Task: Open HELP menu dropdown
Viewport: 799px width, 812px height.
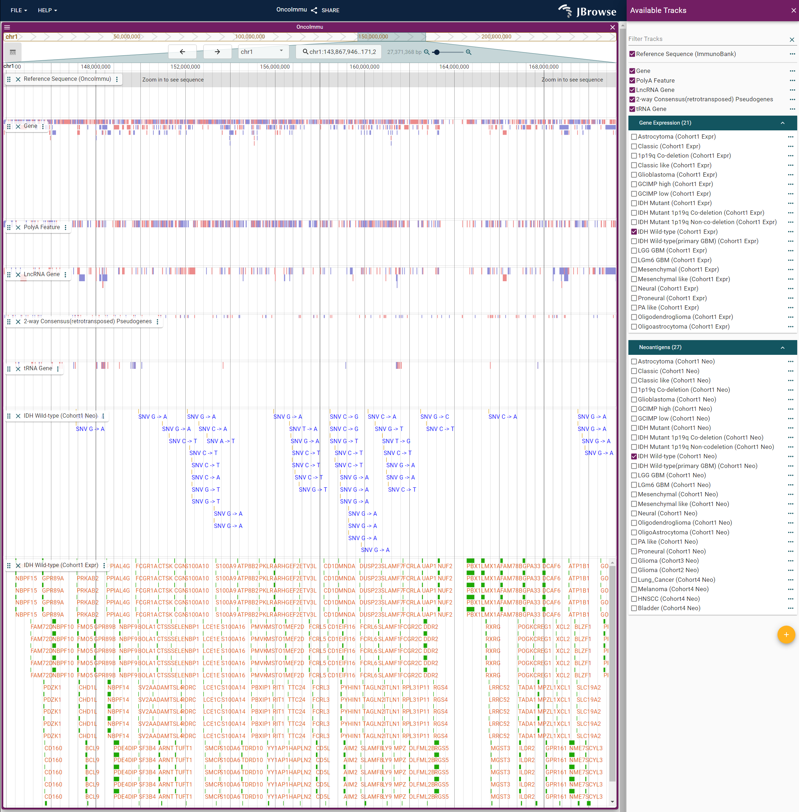Action: (x=47, y=10)
